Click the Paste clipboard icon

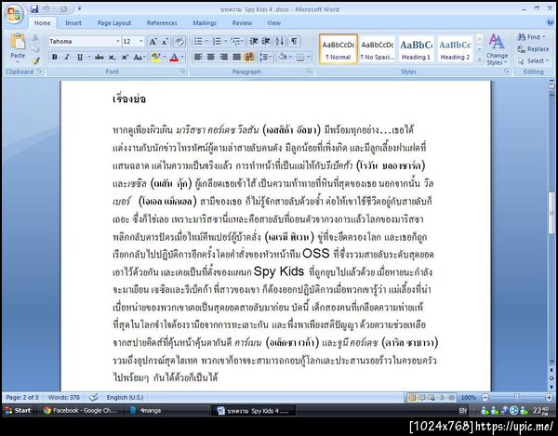click(x=18, y=42)
